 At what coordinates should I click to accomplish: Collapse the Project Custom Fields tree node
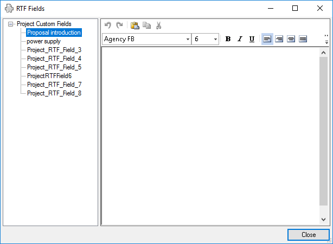pos(11,24)
